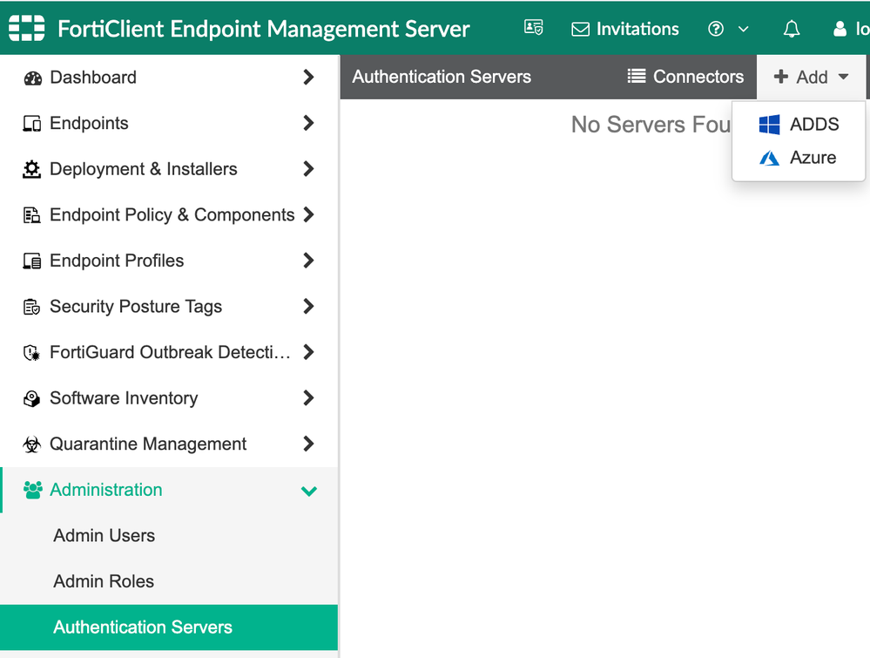Click the Invitations button
This screenshot has width=870, height=658.
click(x=624, y=29)
